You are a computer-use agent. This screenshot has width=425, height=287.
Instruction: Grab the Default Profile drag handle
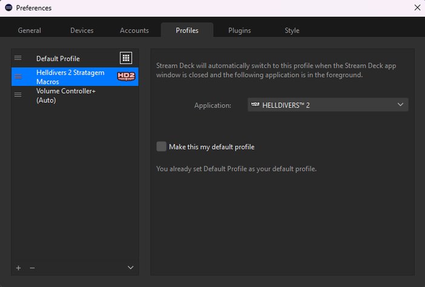[18, 58]
